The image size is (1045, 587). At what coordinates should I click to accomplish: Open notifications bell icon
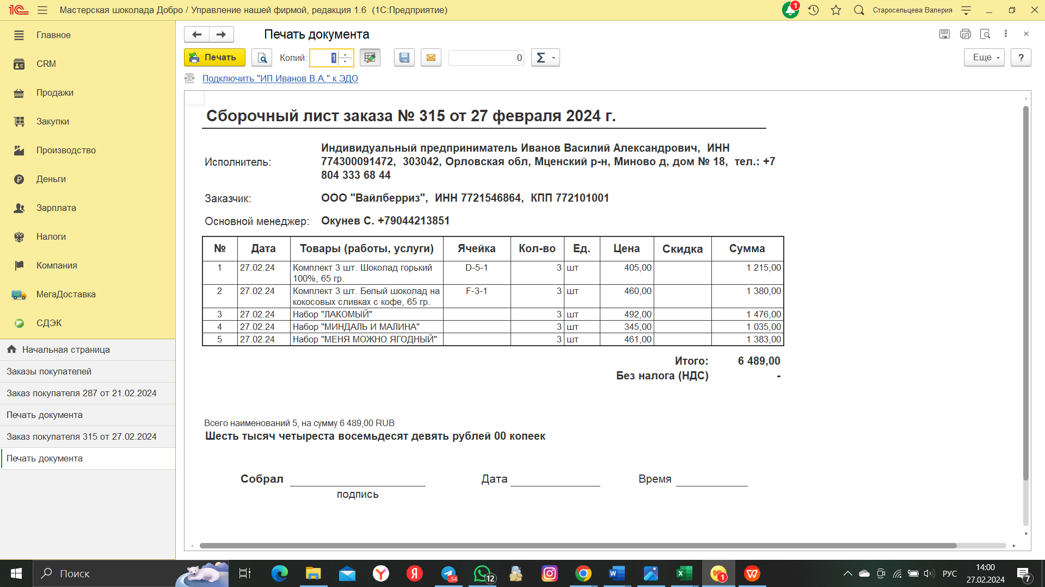click(790, 10)
